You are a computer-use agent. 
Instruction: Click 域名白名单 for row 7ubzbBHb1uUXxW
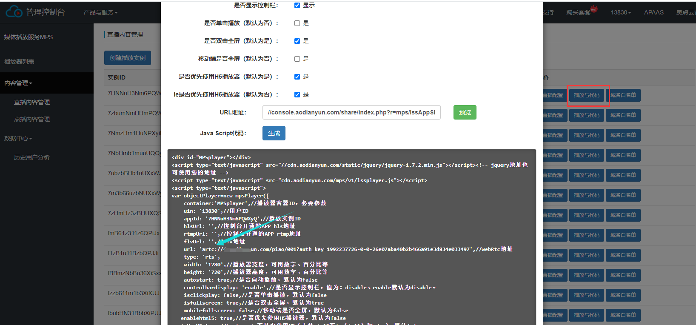coord(623,175)
